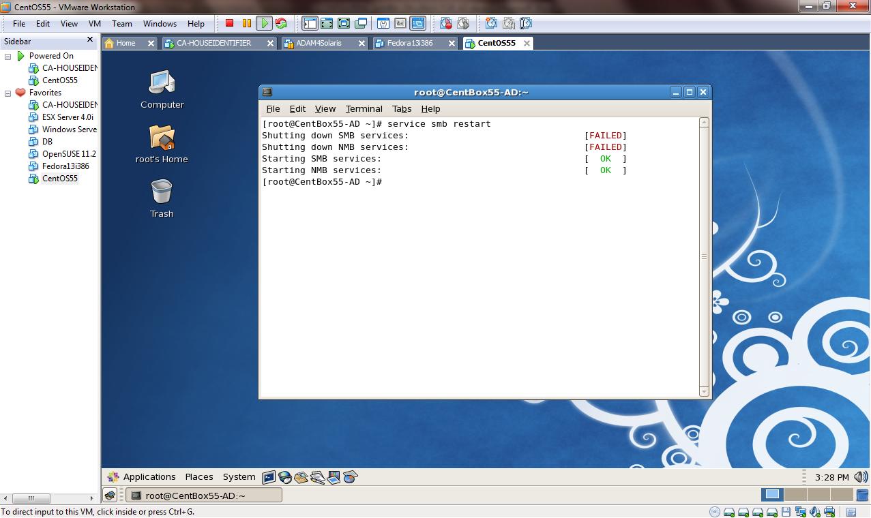Click the orange Suspend (pause) toolbar icon
The height and width of the screenshot is (518, 871).
coord(247,23)
